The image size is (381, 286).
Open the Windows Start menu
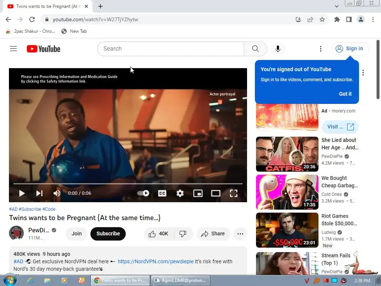pos(10,280)
